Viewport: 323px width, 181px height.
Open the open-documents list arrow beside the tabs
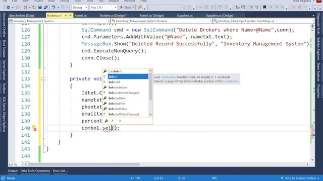(x=313, y=16)
